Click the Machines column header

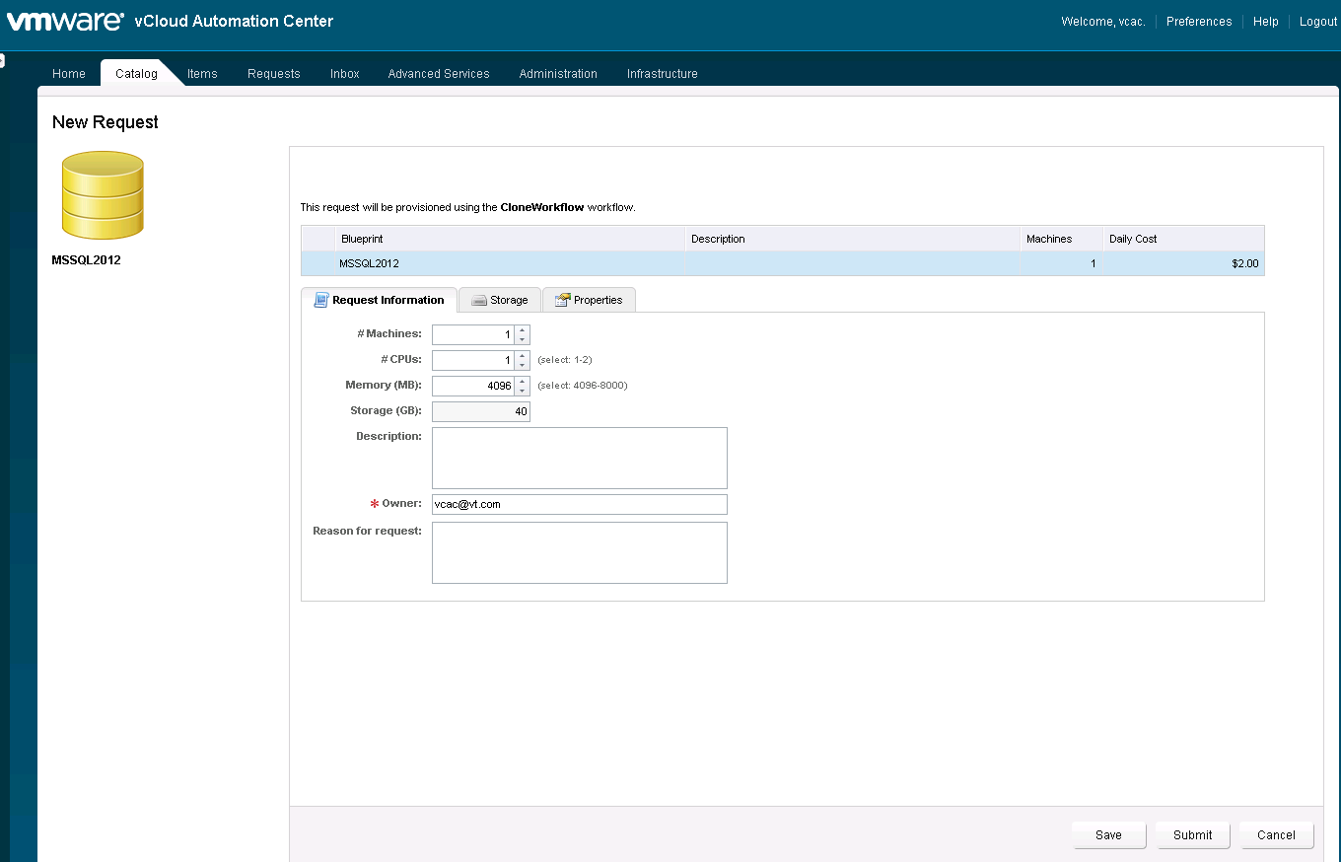click(x=1062, y=239)
